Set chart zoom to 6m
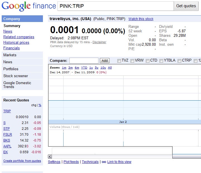The width and height of the screenshot is (201, 173). coord(77,68)
